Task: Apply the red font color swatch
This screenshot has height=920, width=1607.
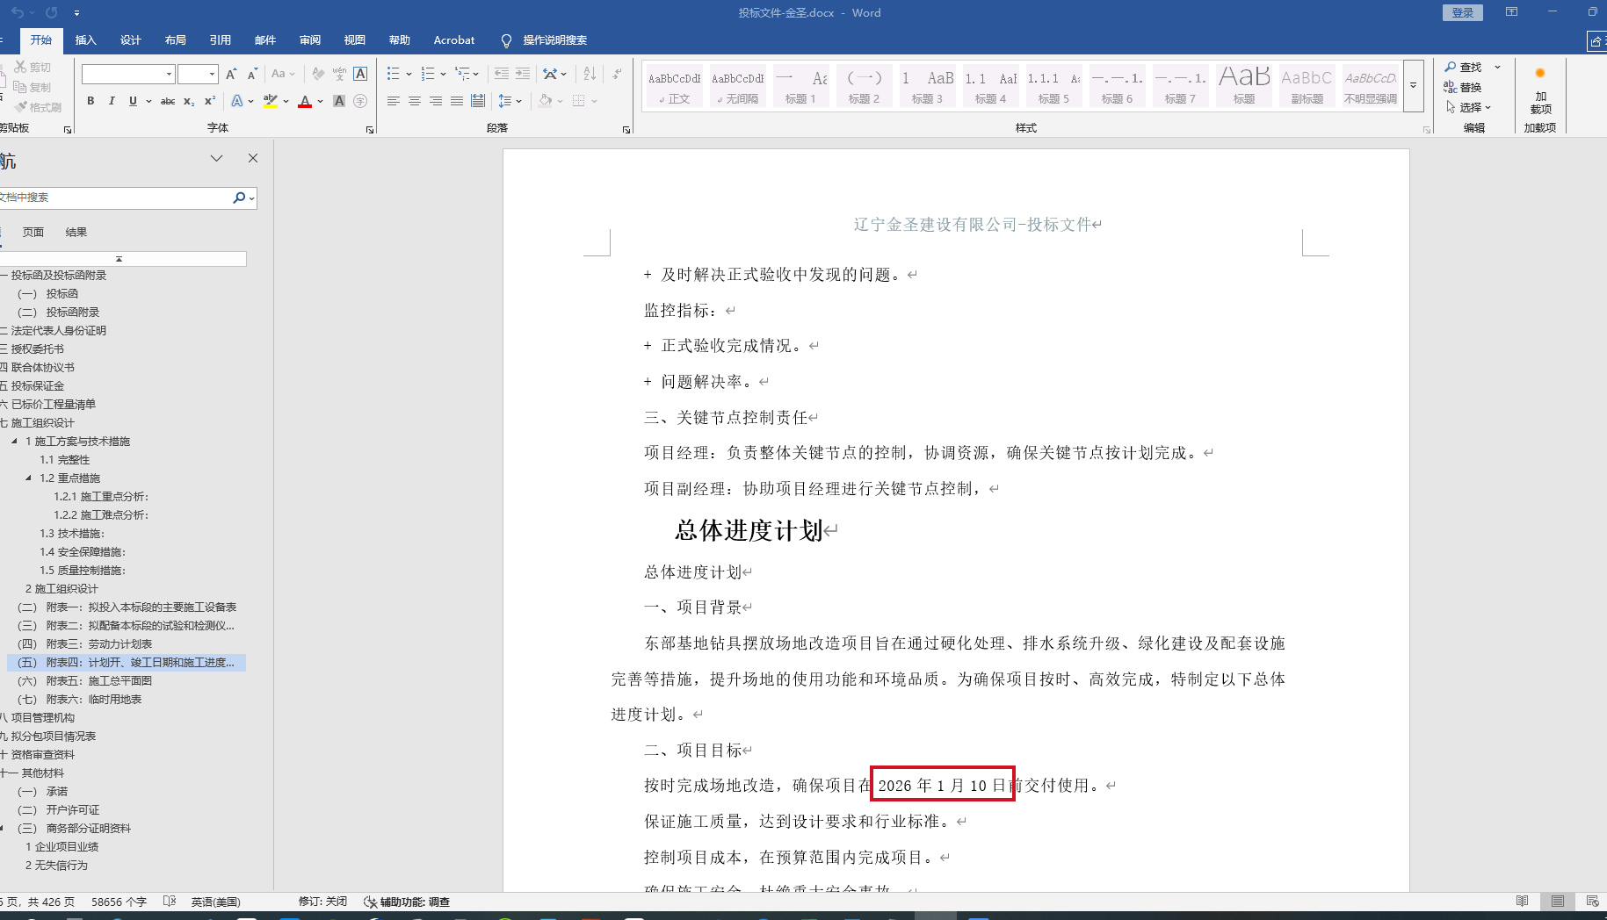Action: point(305,102)
